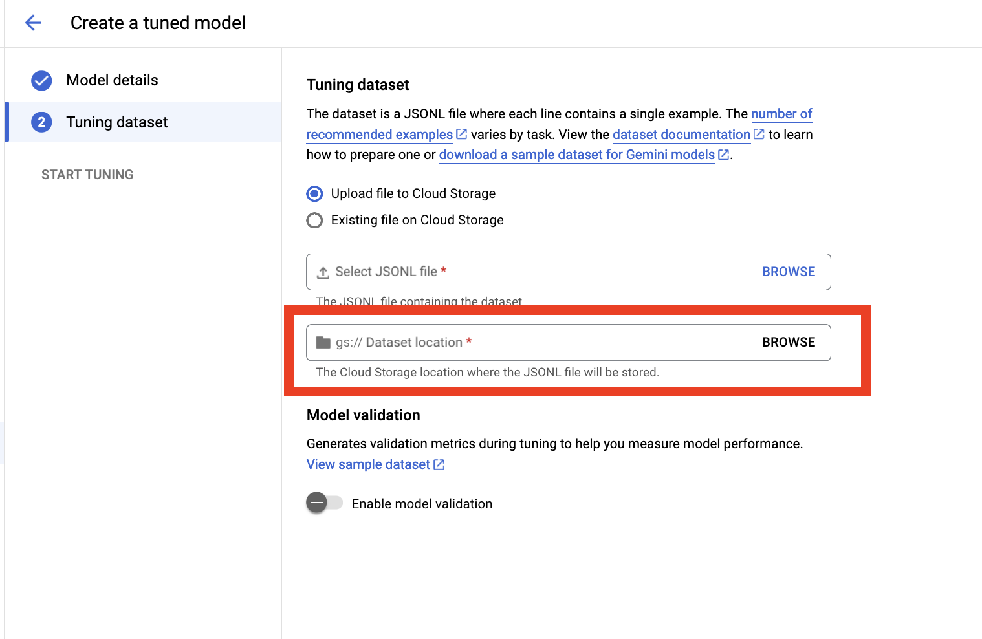Click the Model details checkmark icon
This screenshot has width=982, height=639.
tap(41, 80)
